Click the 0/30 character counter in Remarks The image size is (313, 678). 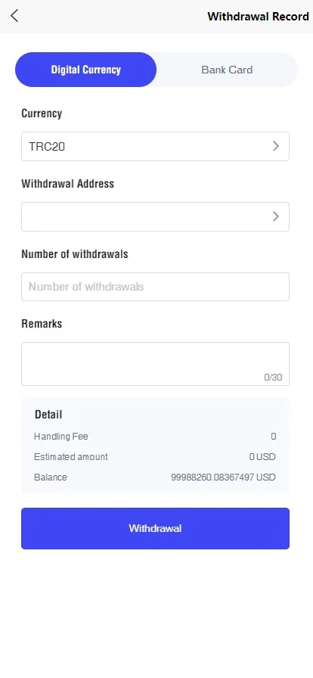273,378
